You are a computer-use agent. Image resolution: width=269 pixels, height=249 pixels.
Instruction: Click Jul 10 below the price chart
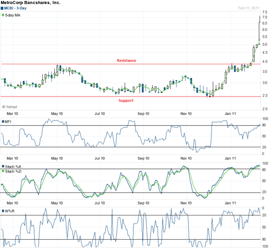(x=100, y=114)
